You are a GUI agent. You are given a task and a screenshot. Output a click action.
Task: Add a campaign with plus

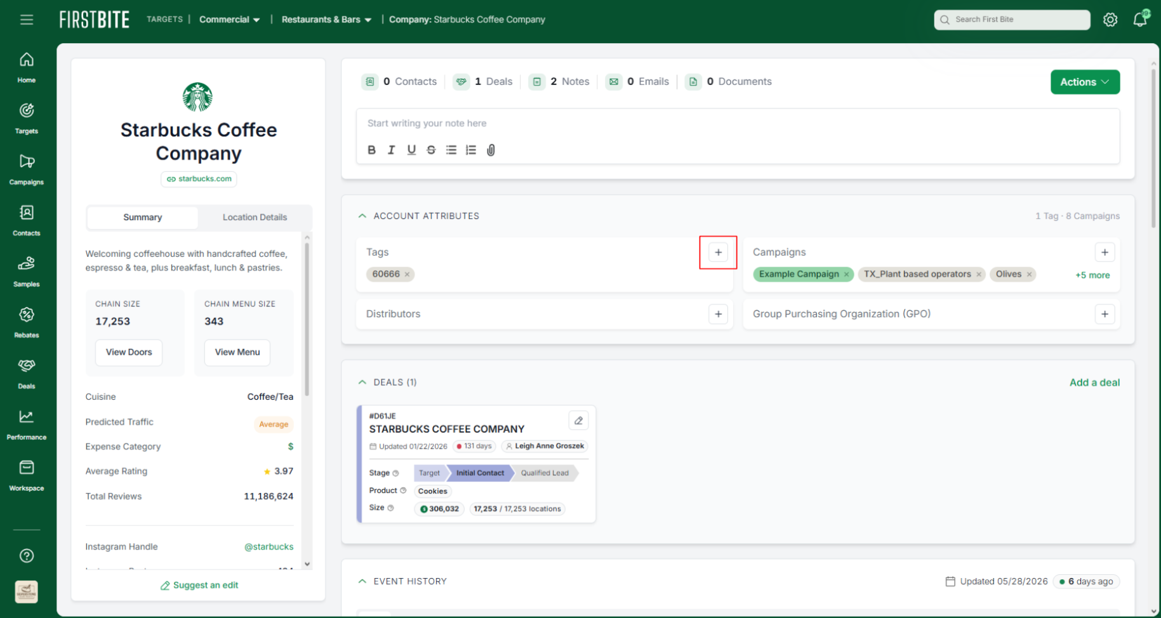pyautogui.click(x=1105, y=253)
